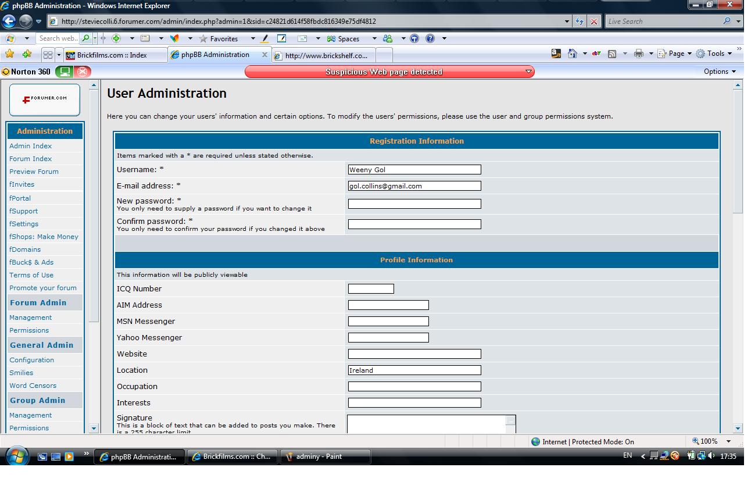Click the red Norton circular icon

[x=83, y=72]
